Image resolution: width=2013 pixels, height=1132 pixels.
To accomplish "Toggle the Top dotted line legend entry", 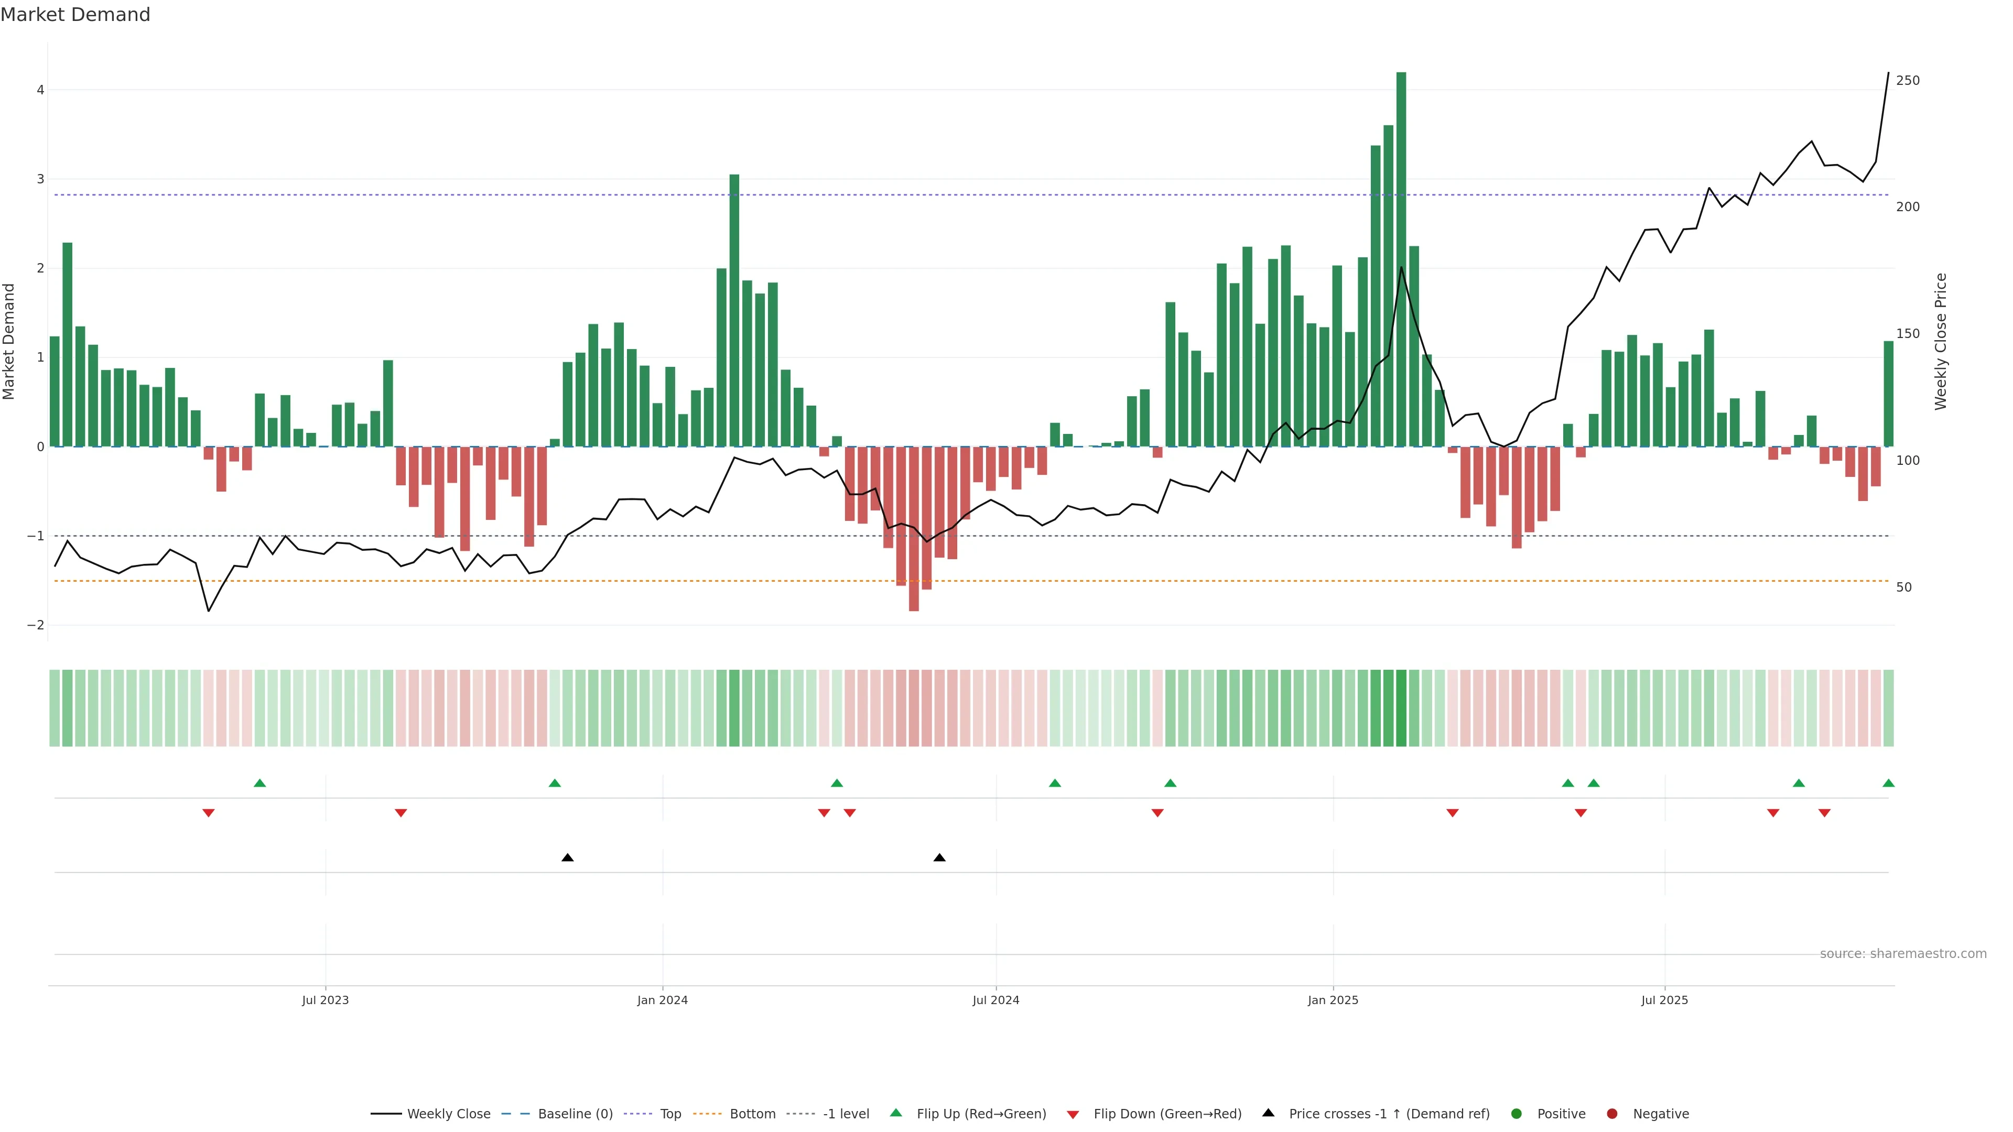I will tap(670, 1114).
